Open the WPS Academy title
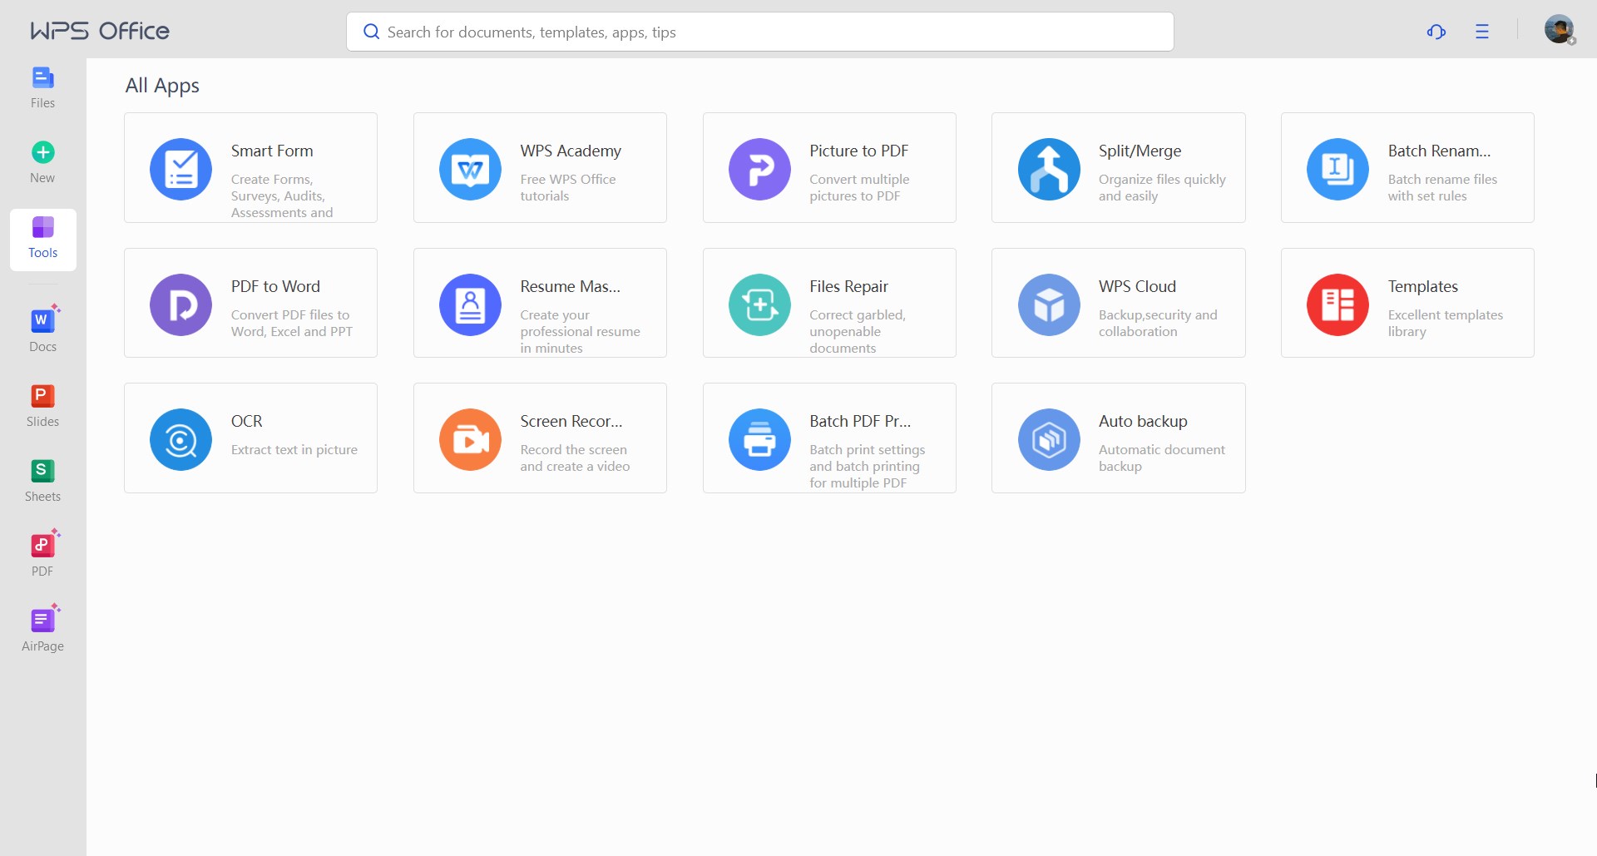 point(571,151)
